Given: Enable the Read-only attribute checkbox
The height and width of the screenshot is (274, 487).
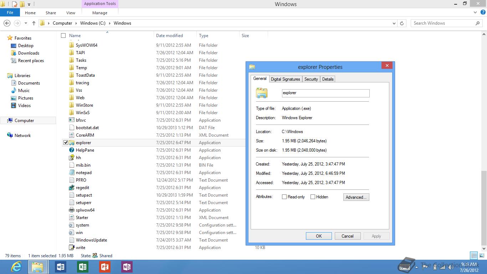Looking at the screenshot, I should pyautogui.click(x=284, y=197).
